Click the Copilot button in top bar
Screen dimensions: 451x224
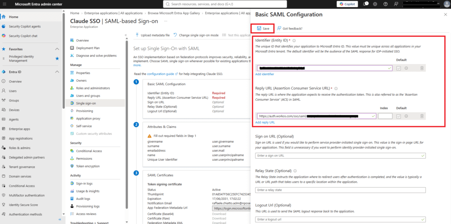347,4
